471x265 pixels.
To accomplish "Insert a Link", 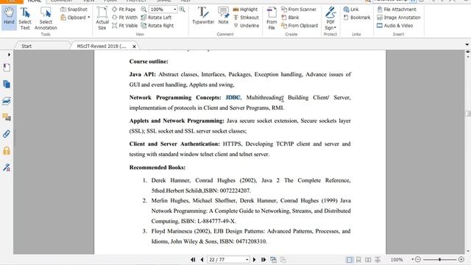I will (351, 10).
